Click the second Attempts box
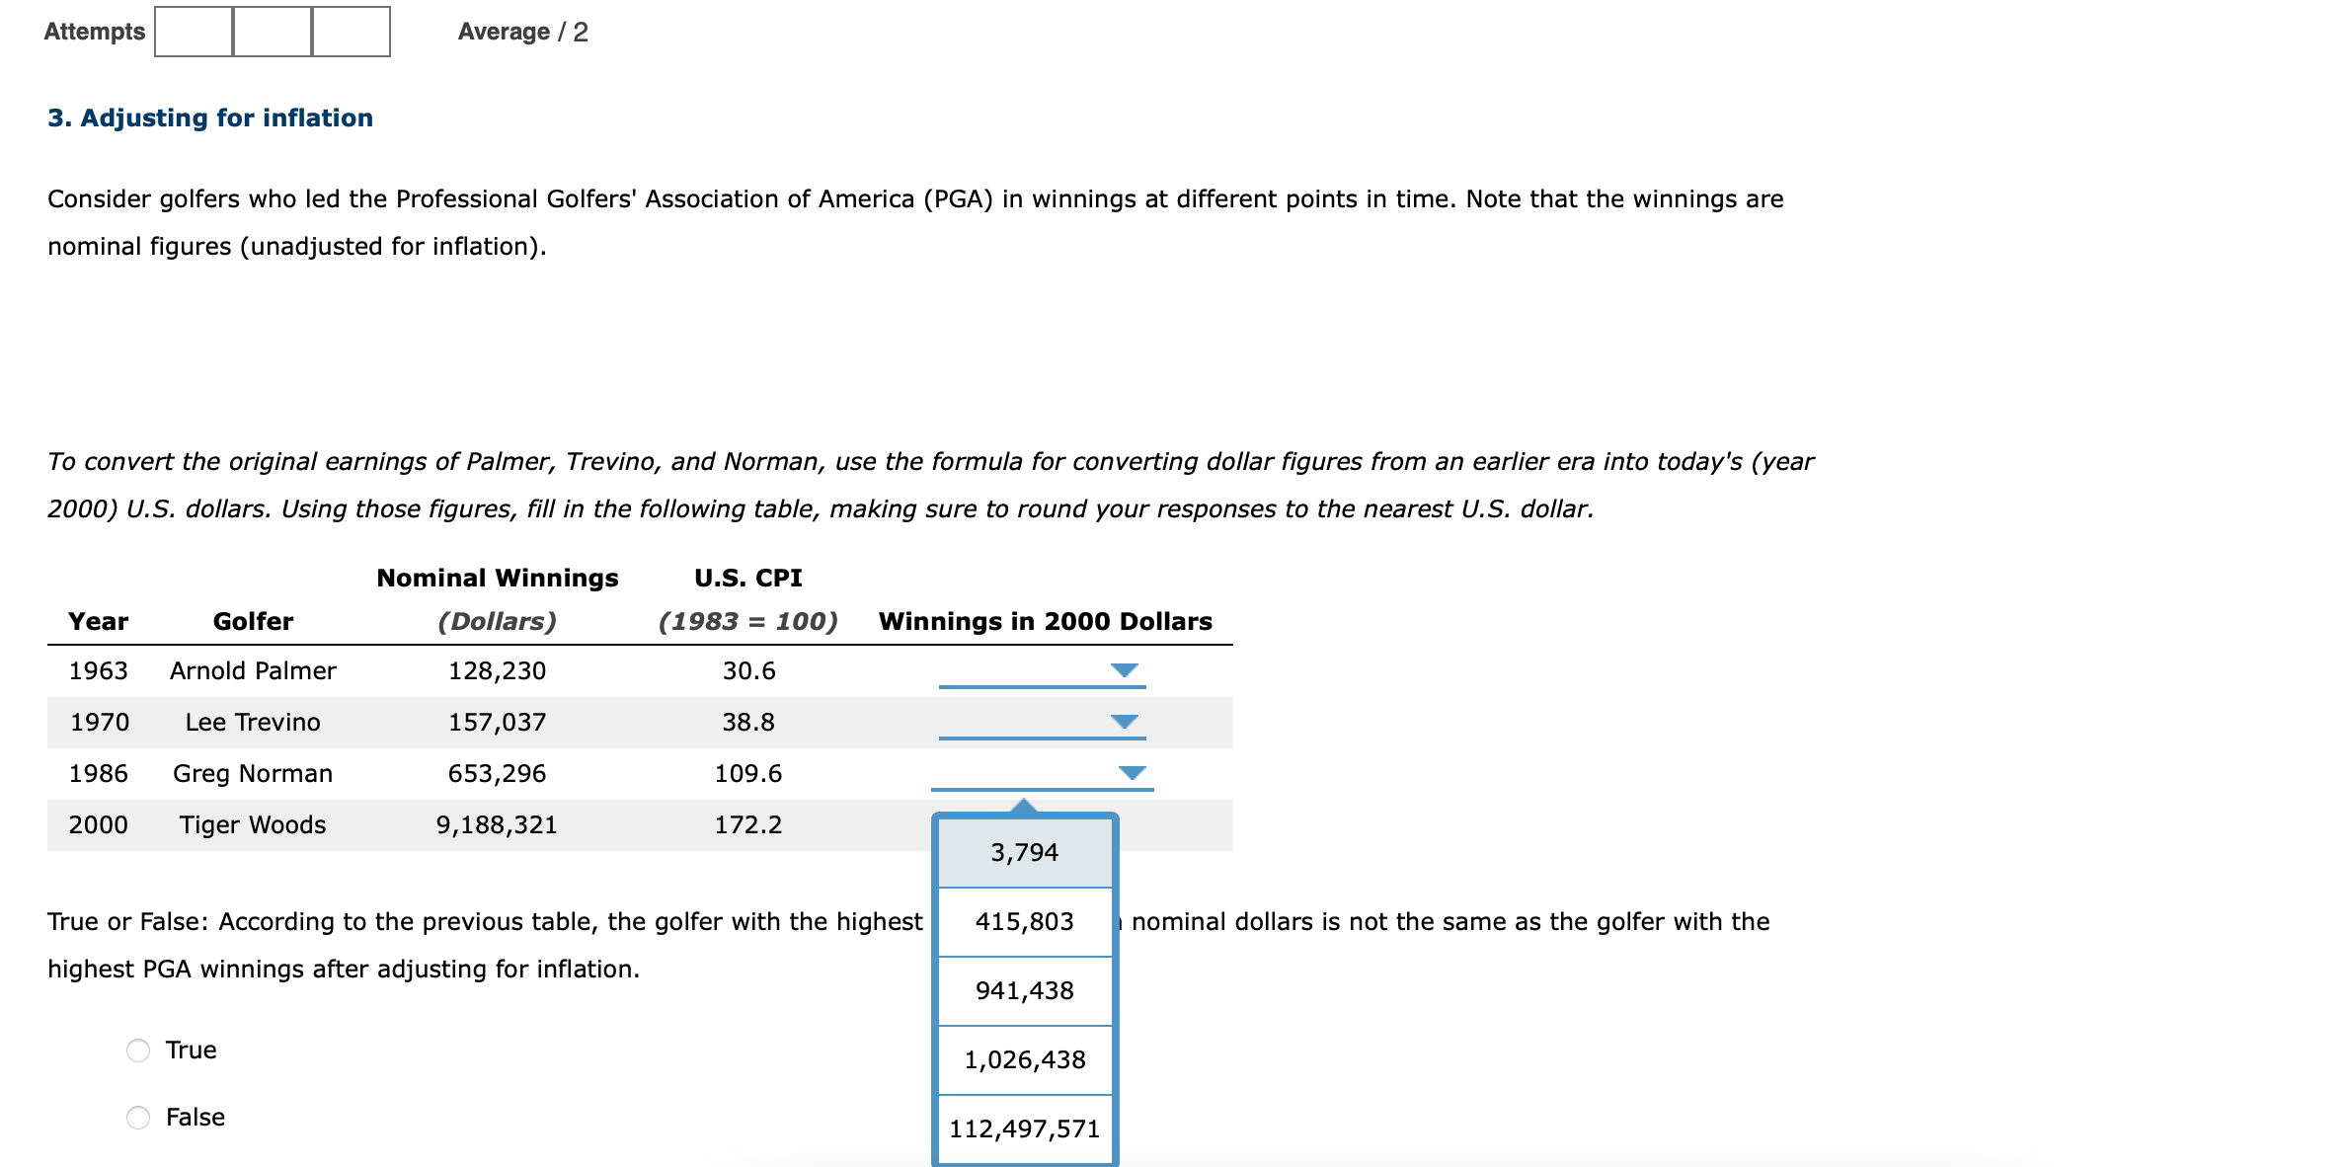 coord(271,31)
